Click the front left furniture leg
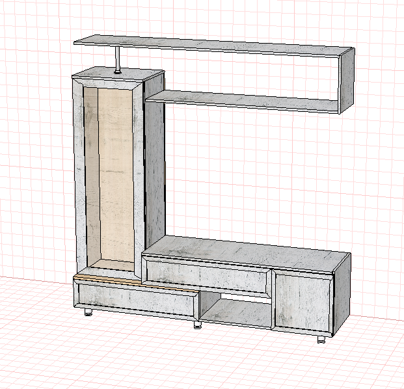This screenshot has height=389, width=404. point(88,312)
